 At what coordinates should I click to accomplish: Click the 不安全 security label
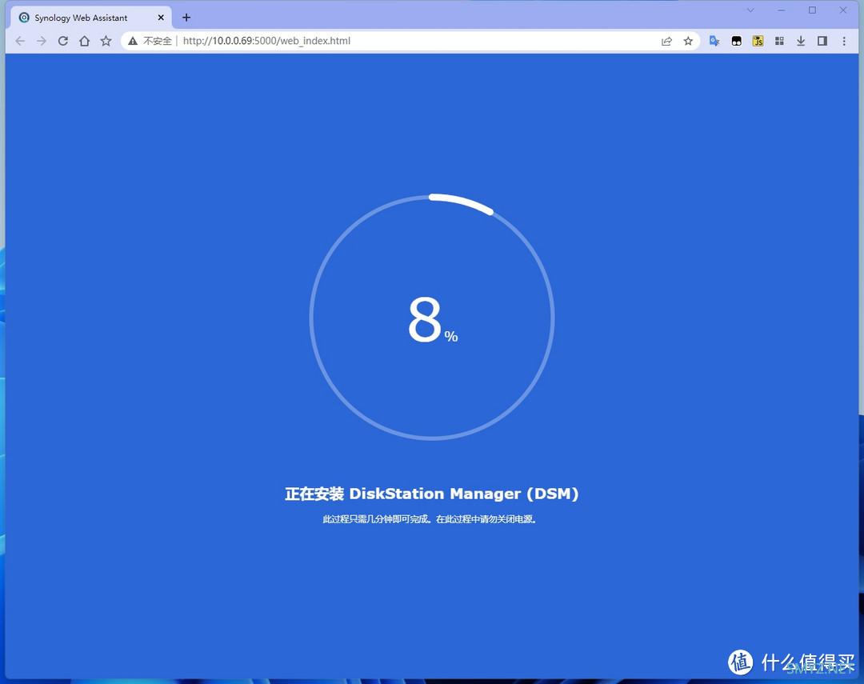[x=157, y=41]
